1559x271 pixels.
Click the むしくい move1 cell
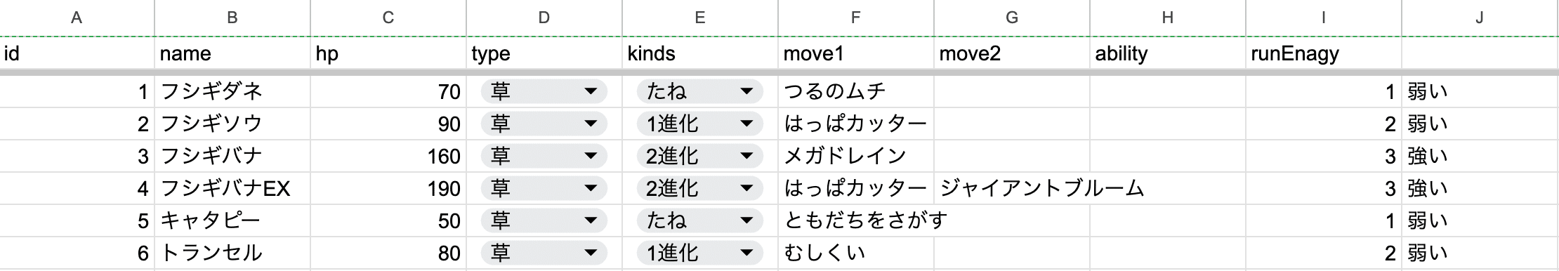coord(856,253)
